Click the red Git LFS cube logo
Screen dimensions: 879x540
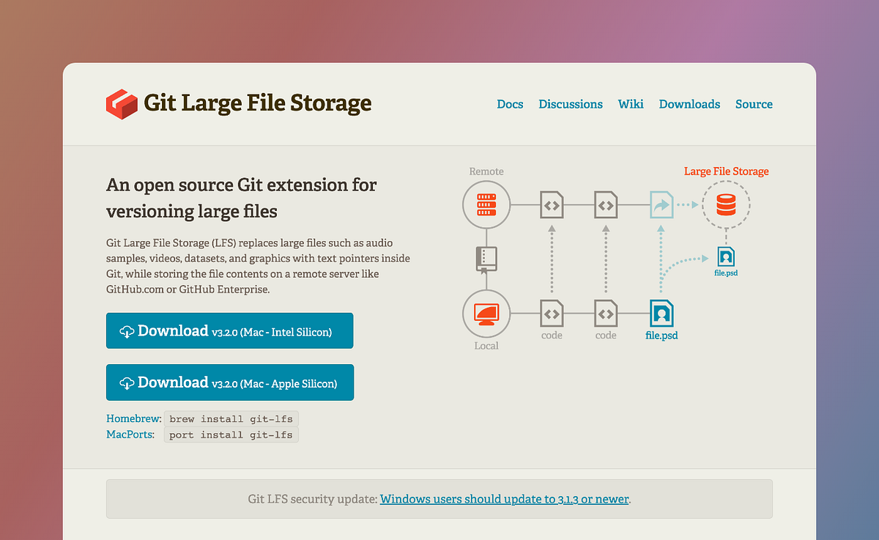click(x=122, y=104)
